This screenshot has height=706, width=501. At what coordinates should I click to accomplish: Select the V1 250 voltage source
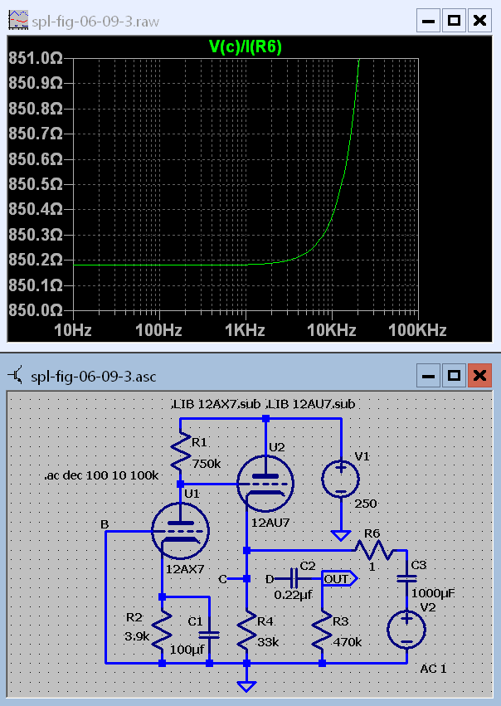[340, 479]
